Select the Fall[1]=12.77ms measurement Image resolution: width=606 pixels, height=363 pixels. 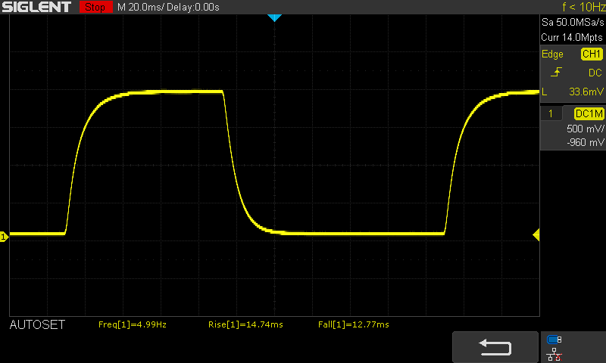354,324
